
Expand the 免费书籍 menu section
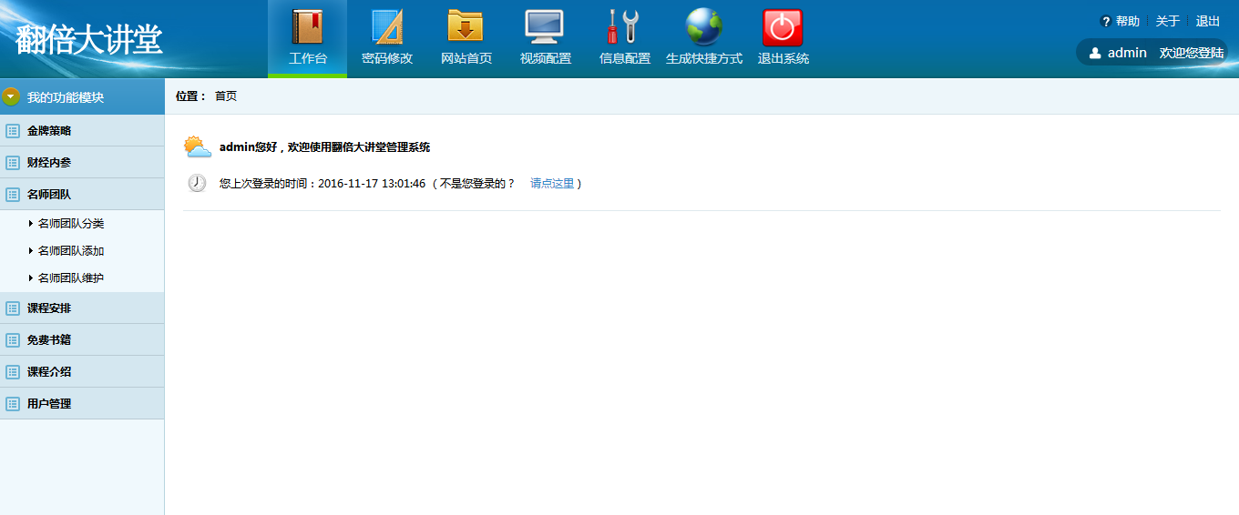pos(82,339)
